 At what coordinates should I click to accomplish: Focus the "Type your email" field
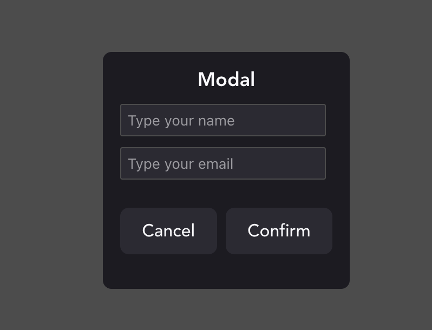[222, 163]
